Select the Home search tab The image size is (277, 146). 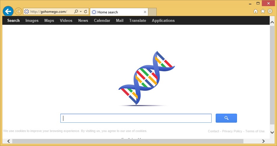119,12
